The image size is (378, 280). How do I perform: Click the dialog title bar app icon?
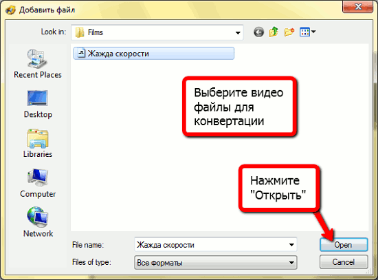tap(10, 10)
